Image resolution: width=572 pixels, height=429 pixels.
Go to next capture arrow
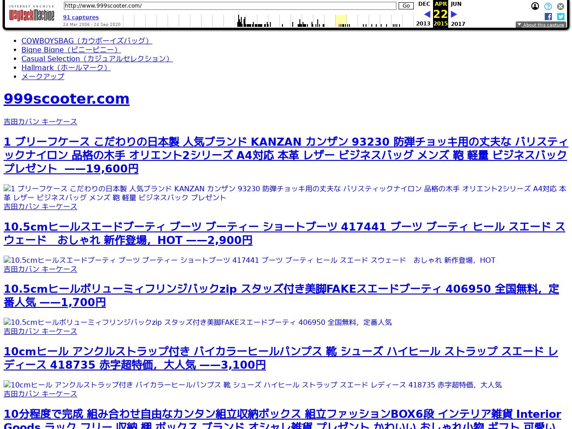click(454, 14)
